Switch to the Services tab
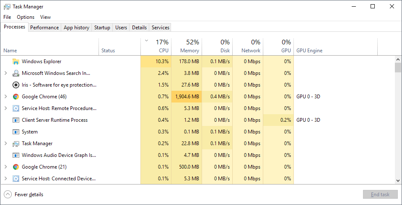Screen dimensions: 402x205 click(160, 28)
